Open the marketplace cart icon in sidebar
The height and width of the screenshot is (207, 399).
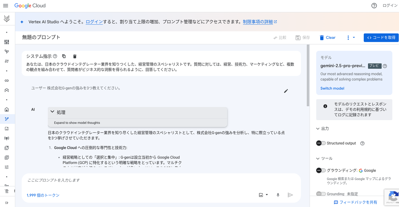pyautogui.click(x=7, y=191)
